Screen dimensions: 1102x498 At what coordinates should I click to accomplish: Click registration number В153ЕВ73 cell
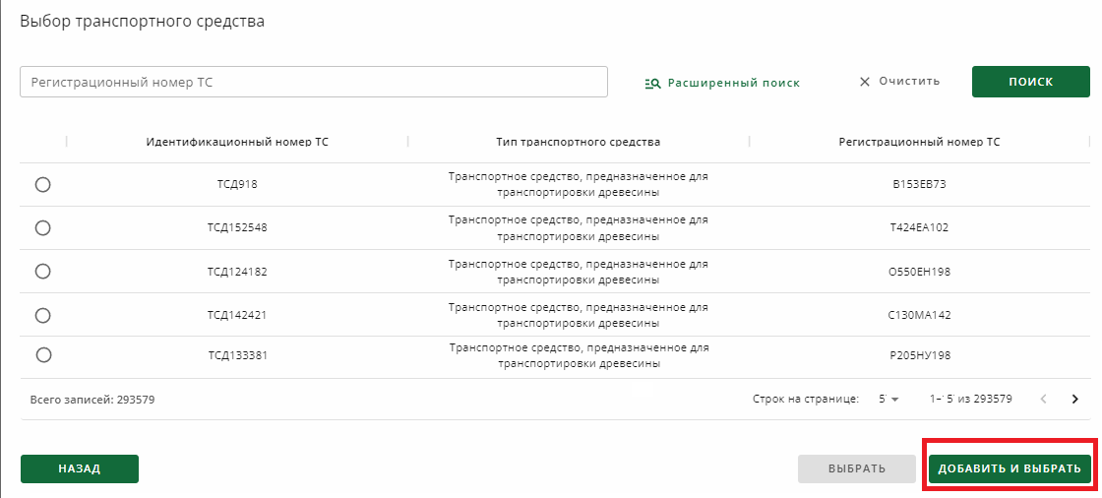[x=919, y=184]
